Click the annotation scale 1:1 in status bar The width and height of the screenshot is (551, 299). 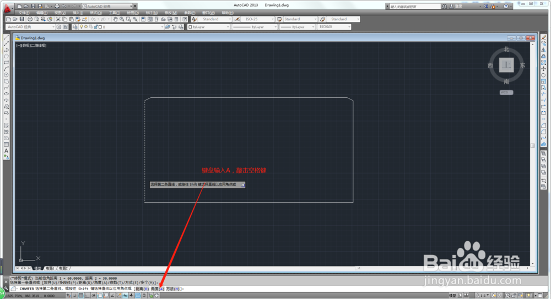click(x=482, y=296)
